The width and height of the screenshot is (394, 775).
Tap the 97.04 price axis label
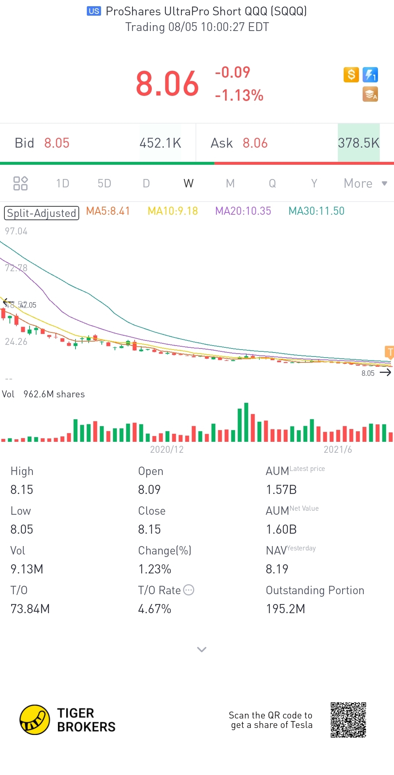[16, 231]
